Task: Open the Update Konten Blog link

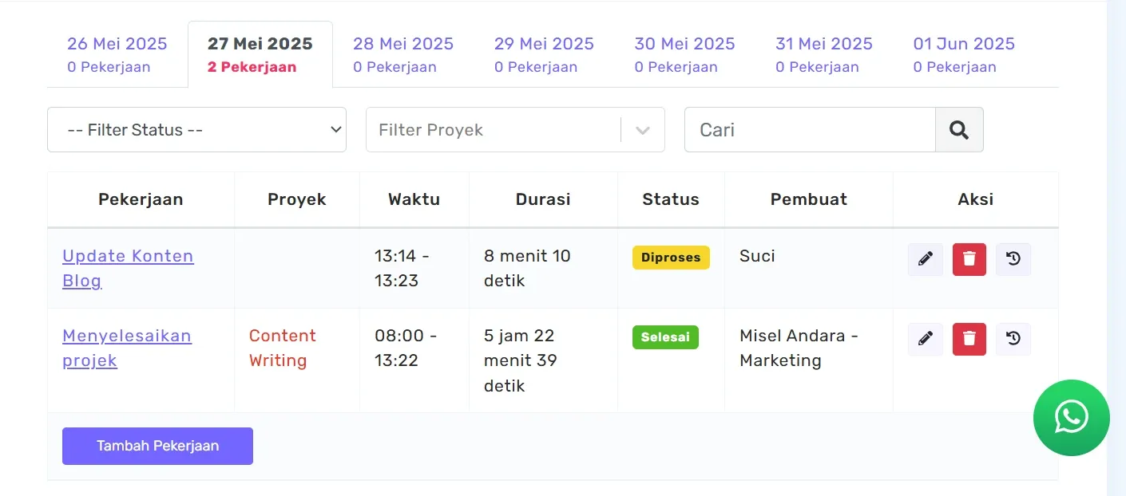Action: point(128,268)
